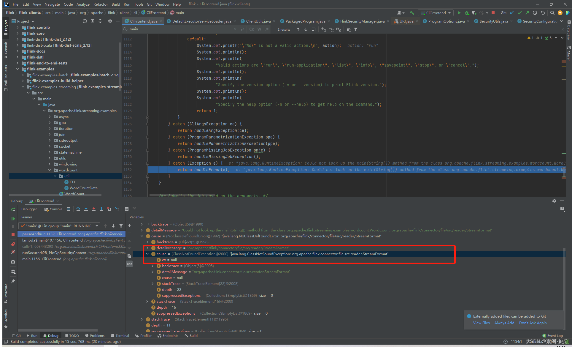Step into with the blue down arrow
The height and width of the screenshot is (347, 572).
coord(86,209)
